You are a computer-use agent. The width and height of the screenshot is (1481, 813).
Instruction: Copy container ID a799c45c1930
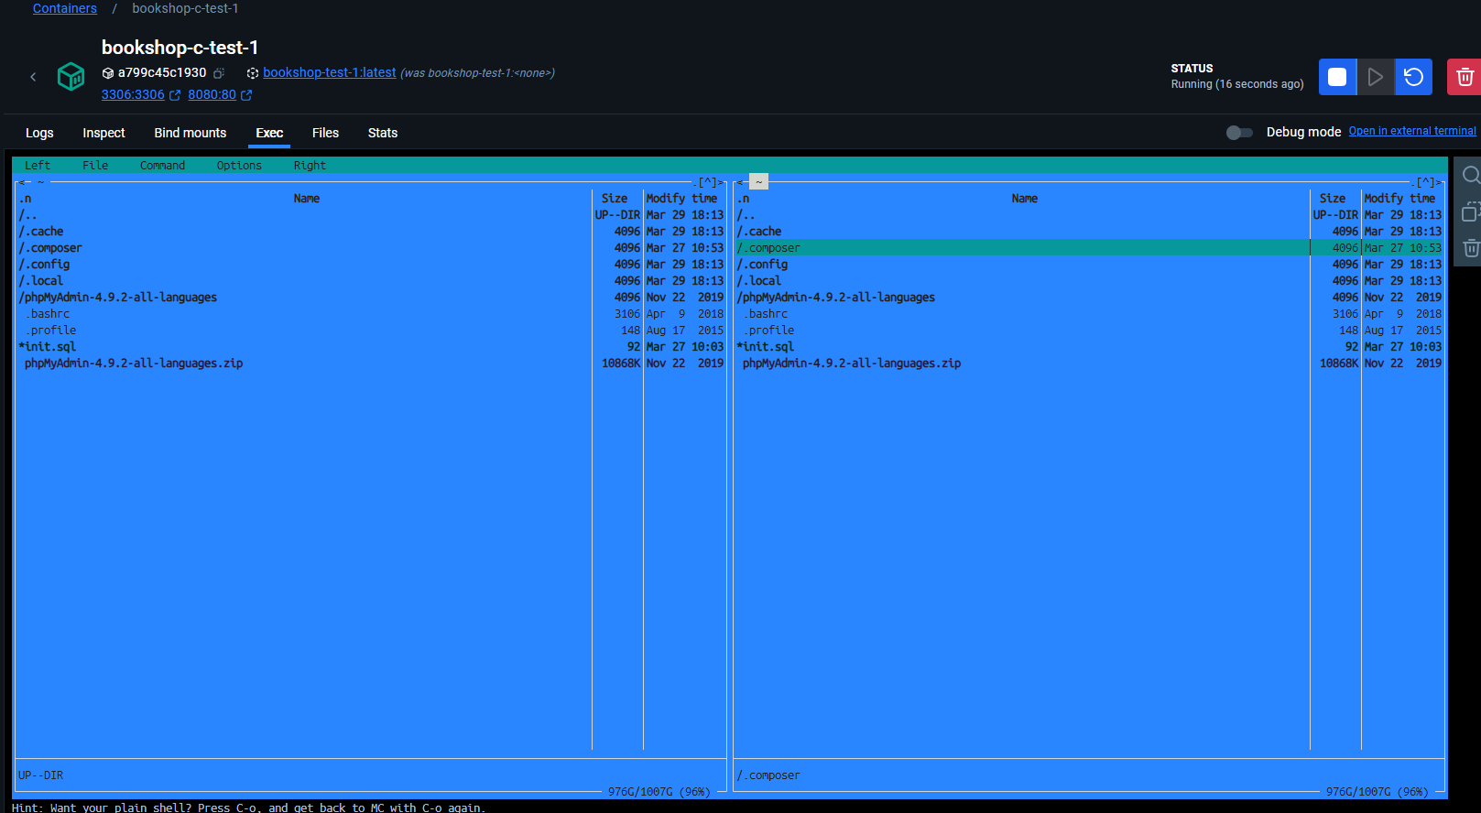219,73
